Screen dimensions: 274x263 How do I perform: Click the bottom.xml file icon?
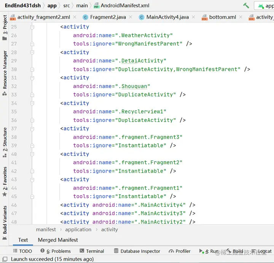point(205,17)
